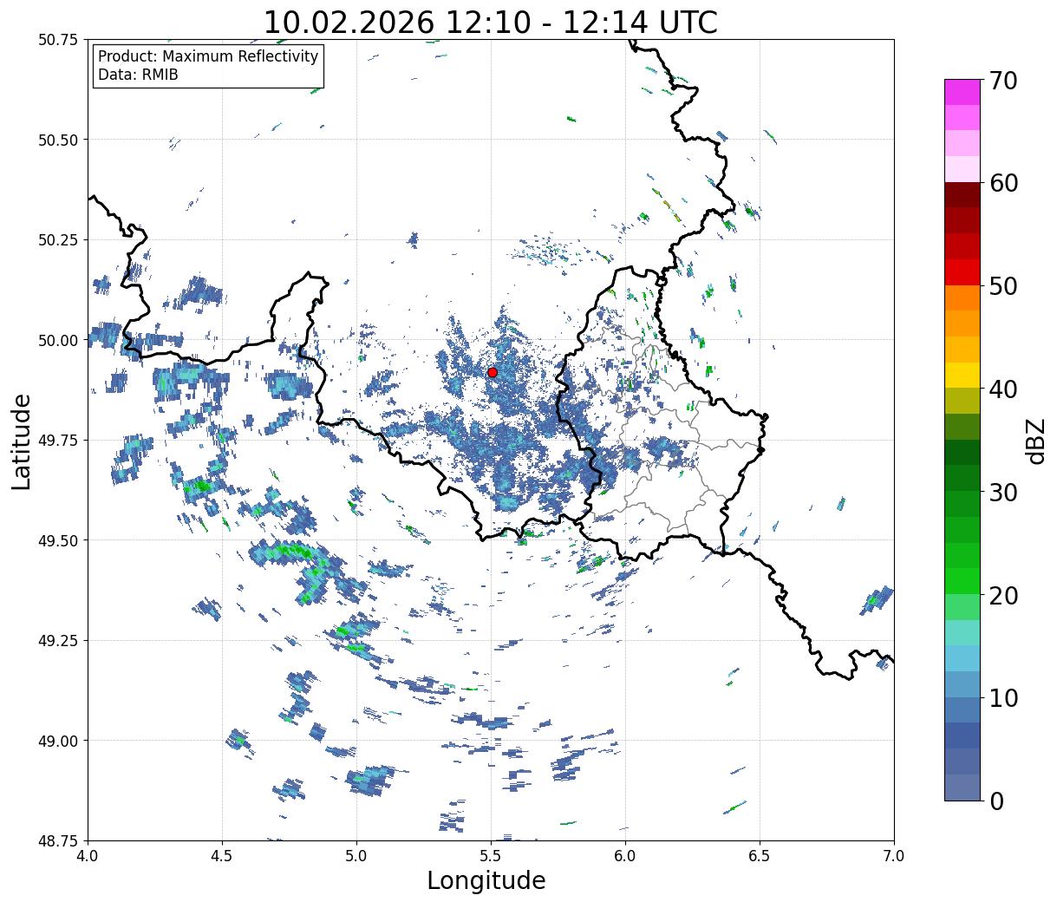Screen dimensions: 1057x902
Task: Click the colorbar tick label "70"
Action: 1003,81
